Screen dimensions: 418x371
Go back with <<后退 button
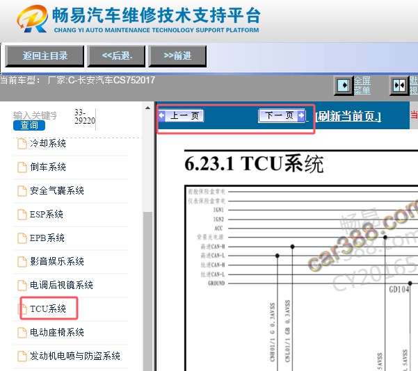click(116, 56)
